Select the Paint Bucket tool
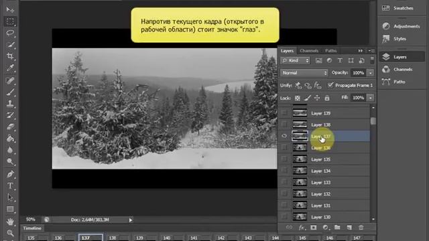 coord(10,139)
